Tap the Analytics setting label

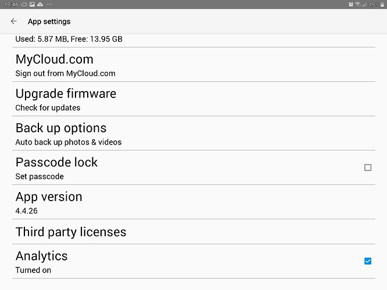click(41, 256)
